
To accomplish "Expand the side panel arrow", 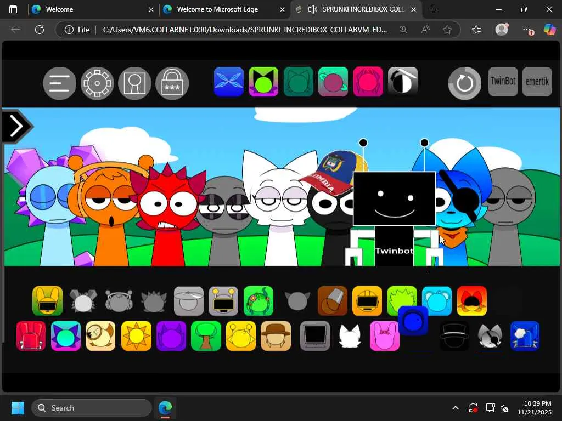I will pyautogui.click(x=17, y=126).
